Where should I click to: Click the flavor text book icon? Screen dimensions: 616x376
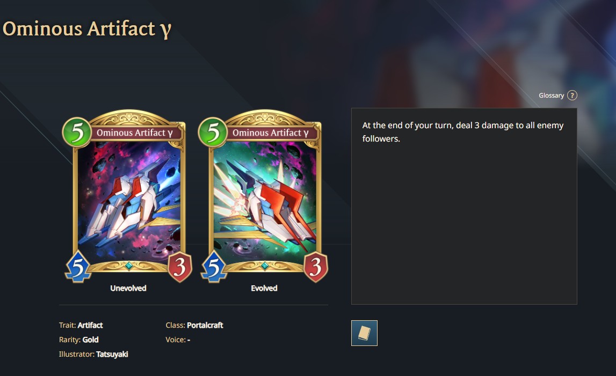pos(364,333)
